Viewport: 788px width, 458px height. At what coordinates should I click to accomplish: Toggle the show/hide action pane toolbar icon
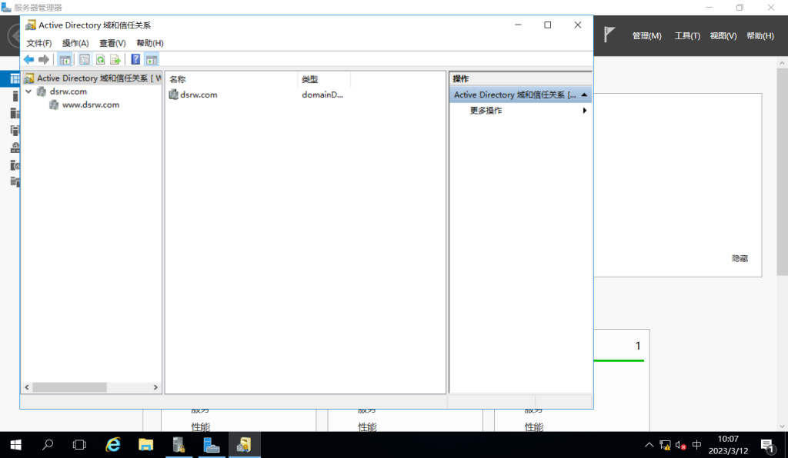[152, 60]
